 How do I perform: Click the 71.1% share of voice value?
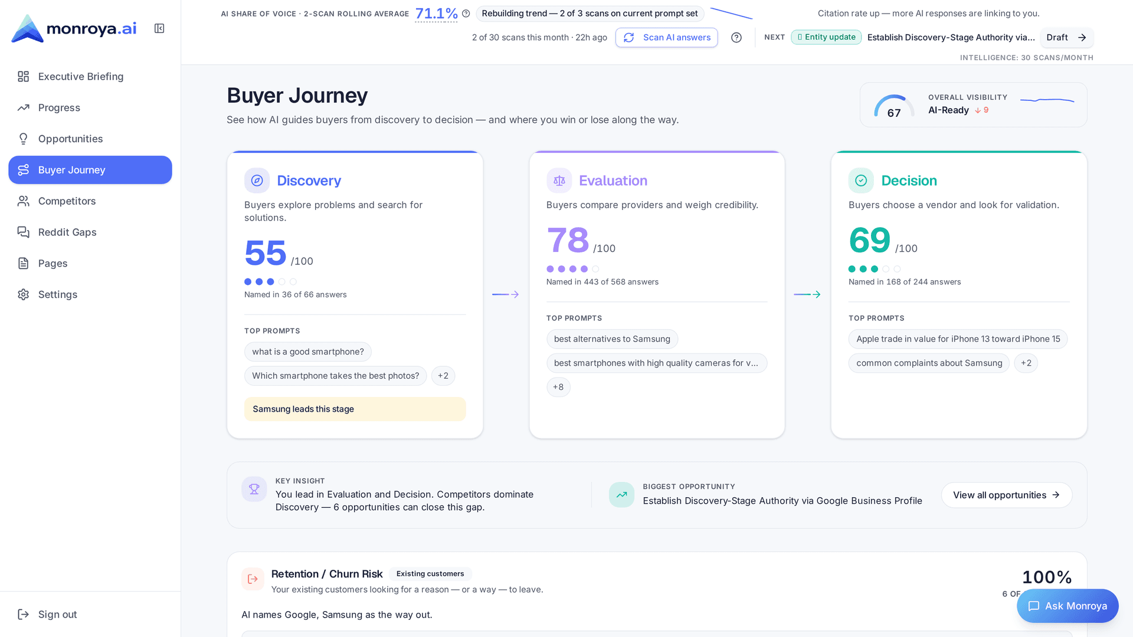[x=437, y=14]
